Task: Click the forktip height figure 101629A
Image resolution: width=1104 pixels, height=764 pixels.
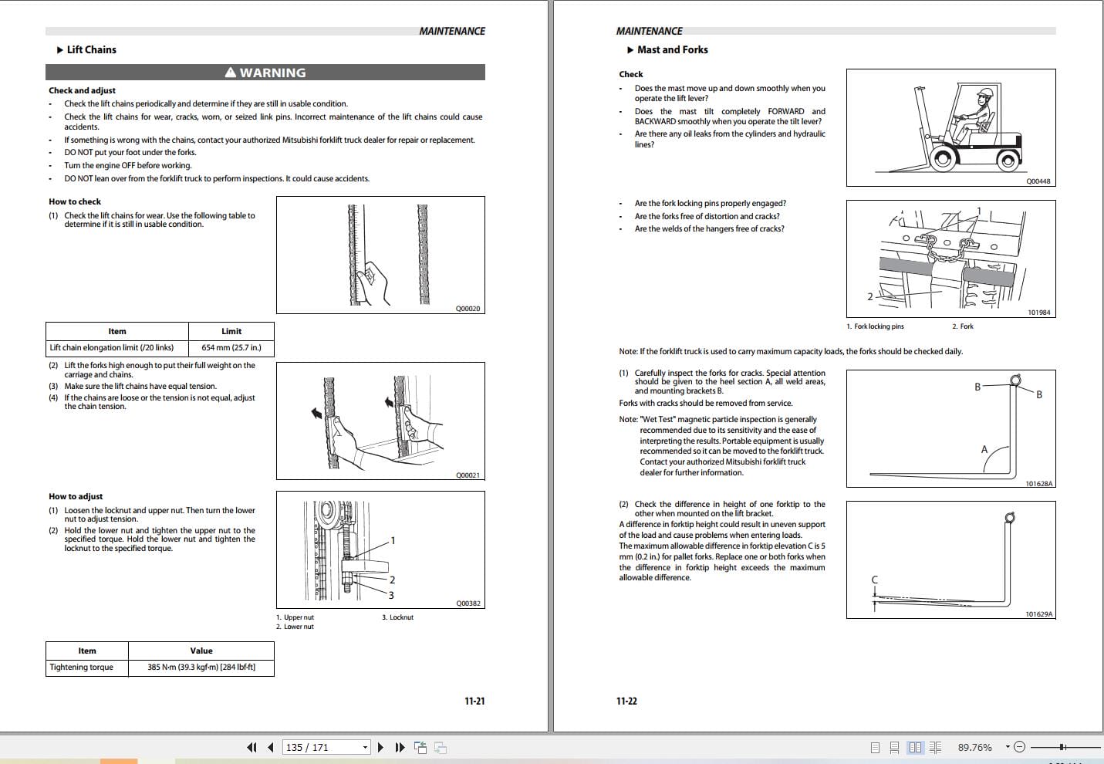Action: (950, 559)
